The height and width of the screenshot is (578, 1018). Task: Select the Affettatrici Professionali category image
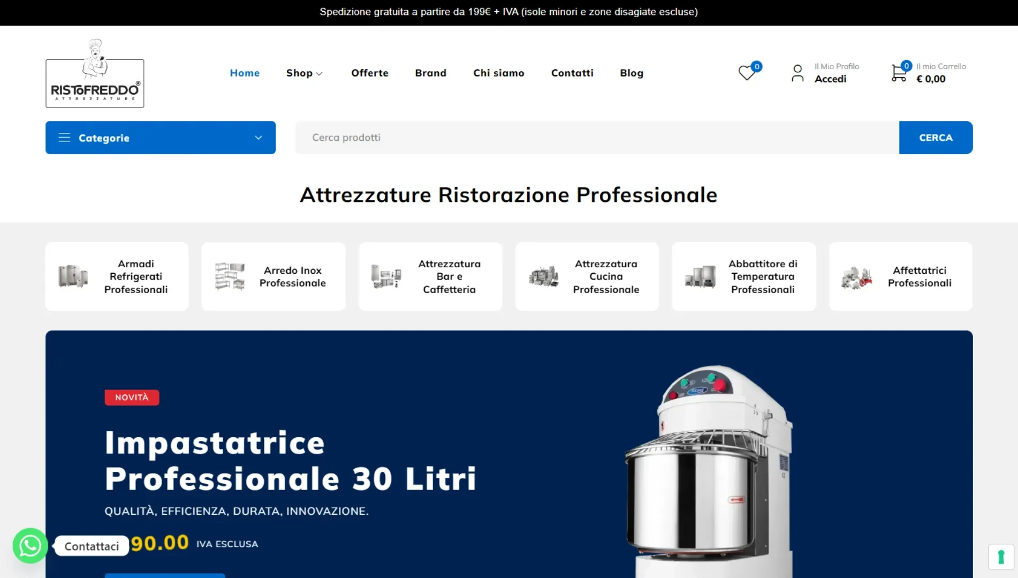[x=856, y=277]
